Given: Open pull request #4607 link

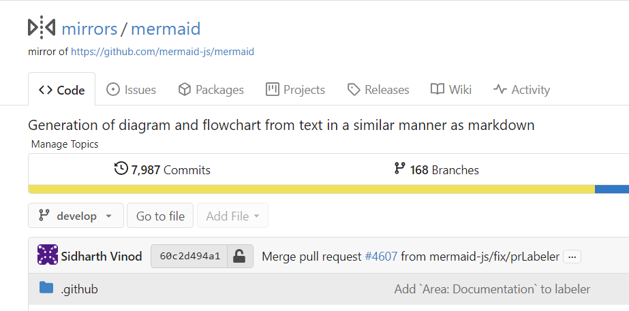Looking at the screenshot, I should tap(381, 257).
